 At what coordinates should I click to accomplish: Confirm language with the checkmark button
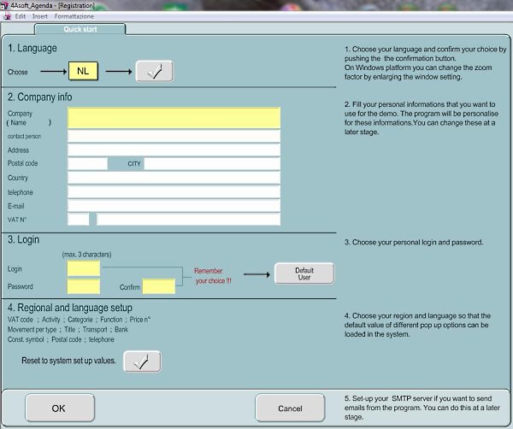[x=154, y=72]
